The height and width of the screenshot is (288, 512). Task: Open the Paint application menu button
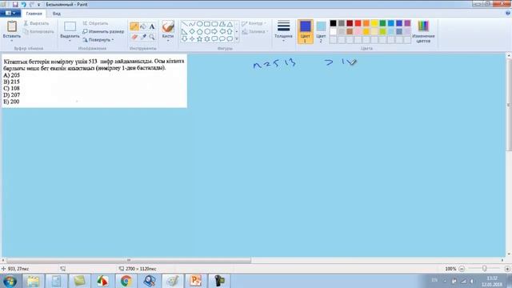pyautogui.click(x=10, y=14)
